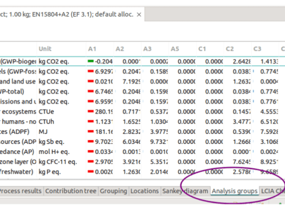Click the green A1 bar showing -0.204
Image resolution: width=285 pixels, height=213 pixels.
tap(91, 61)
